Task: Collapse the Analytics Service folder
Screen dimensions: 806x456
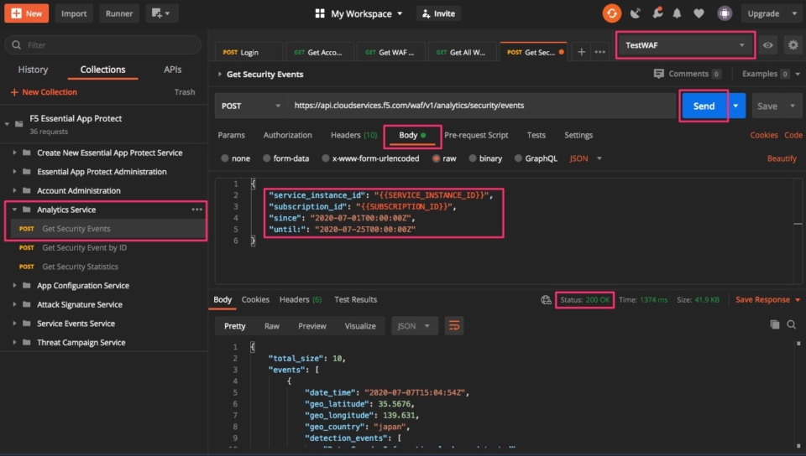Action: click(x=14, y=210)
